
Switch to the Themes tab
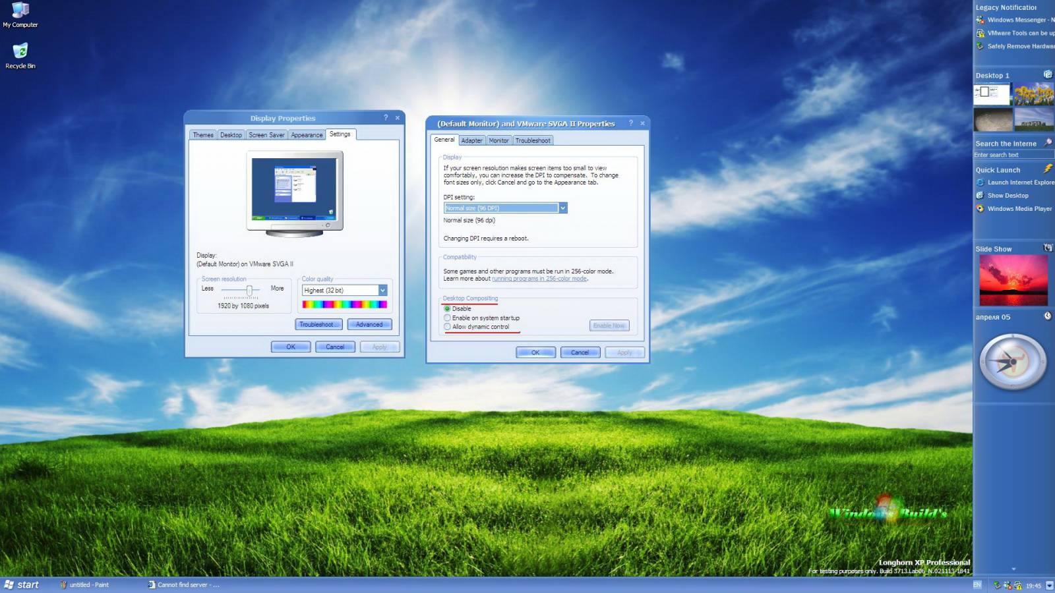click(203, 135)
